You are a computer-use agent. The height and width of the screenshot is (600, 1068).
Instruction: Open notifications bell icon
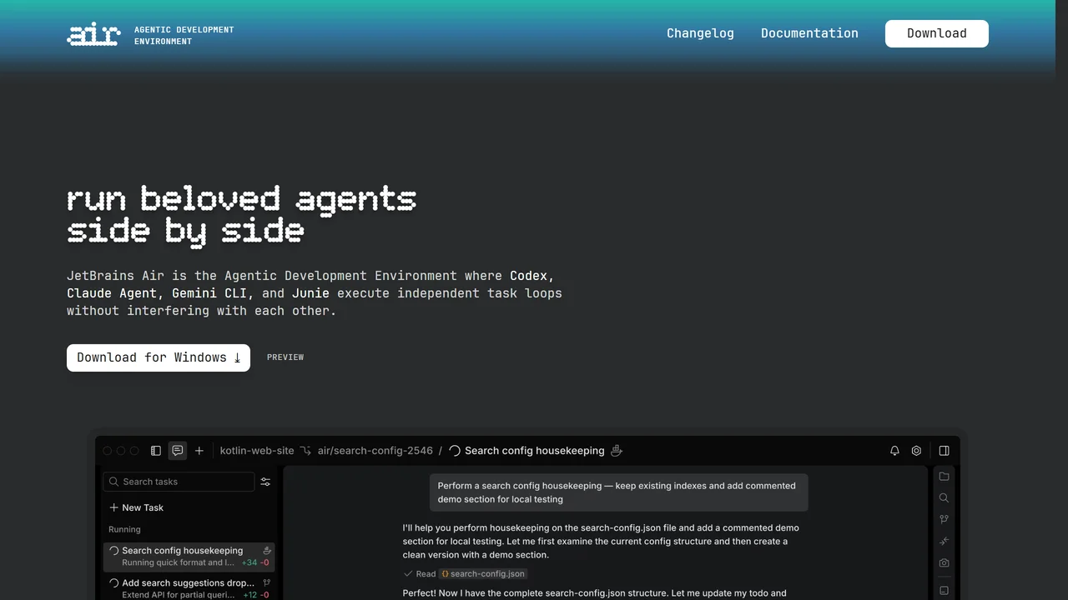point(894,451)
